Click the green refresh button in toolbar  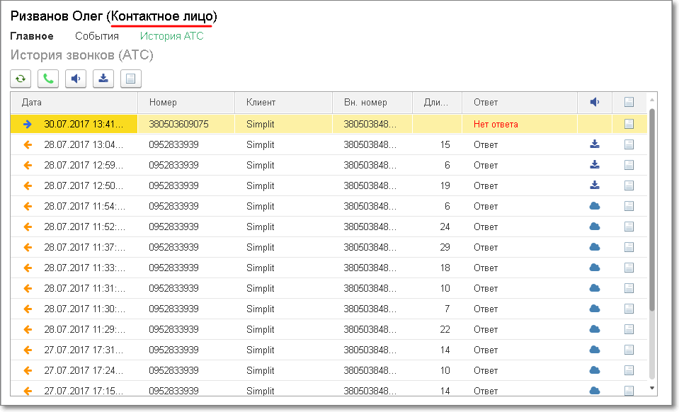tap(21, 79)
